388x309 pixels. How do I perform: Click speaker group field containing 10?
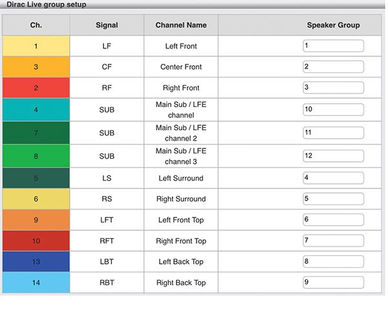333,110
